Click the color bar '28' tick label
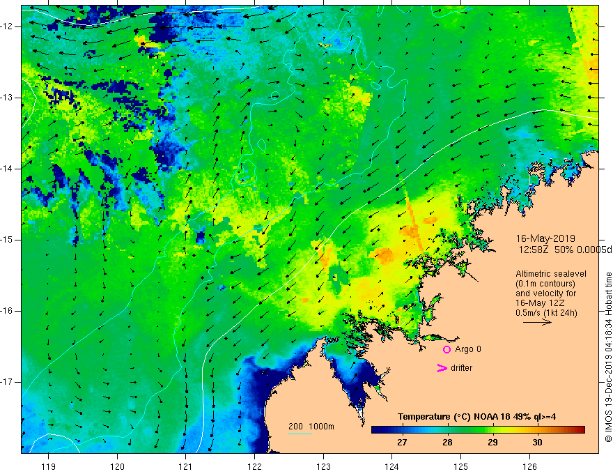 (447, 443)
